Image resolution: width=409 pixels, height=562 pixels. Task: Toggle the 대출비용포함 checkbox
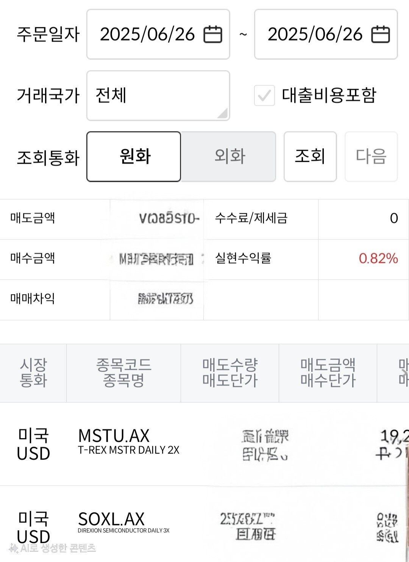click(264, 95)
